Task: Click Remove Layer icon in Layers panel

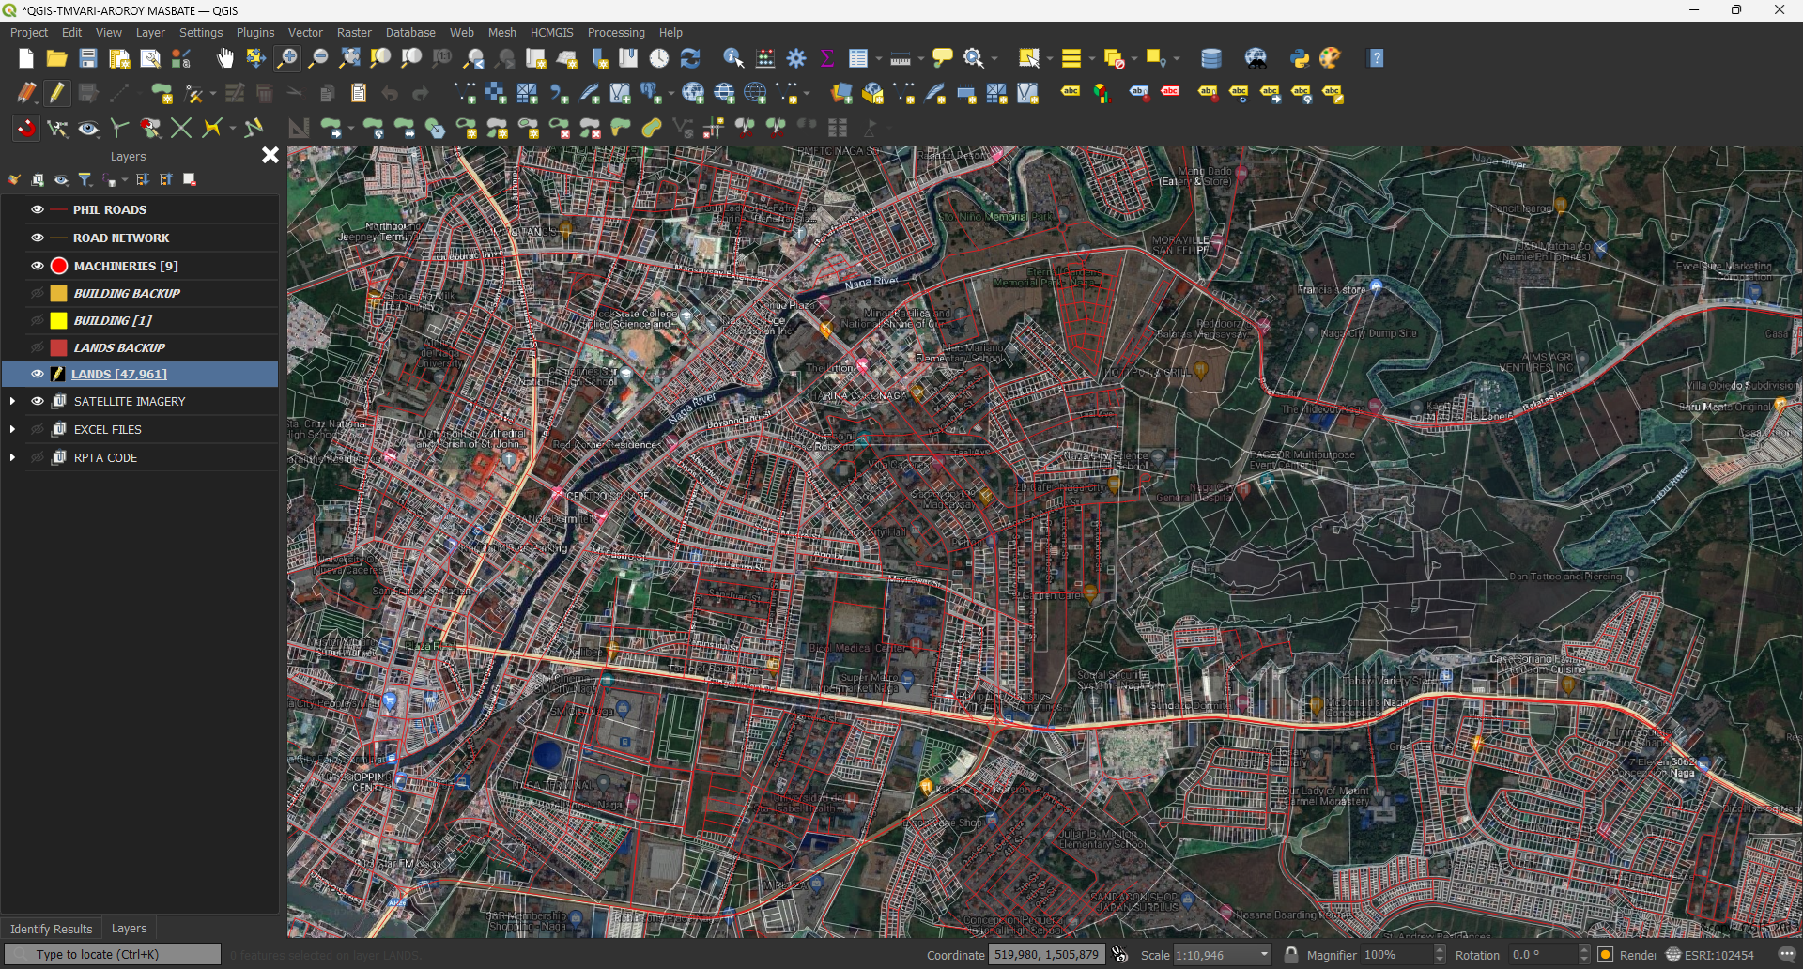Action: [x=190, y=179]
